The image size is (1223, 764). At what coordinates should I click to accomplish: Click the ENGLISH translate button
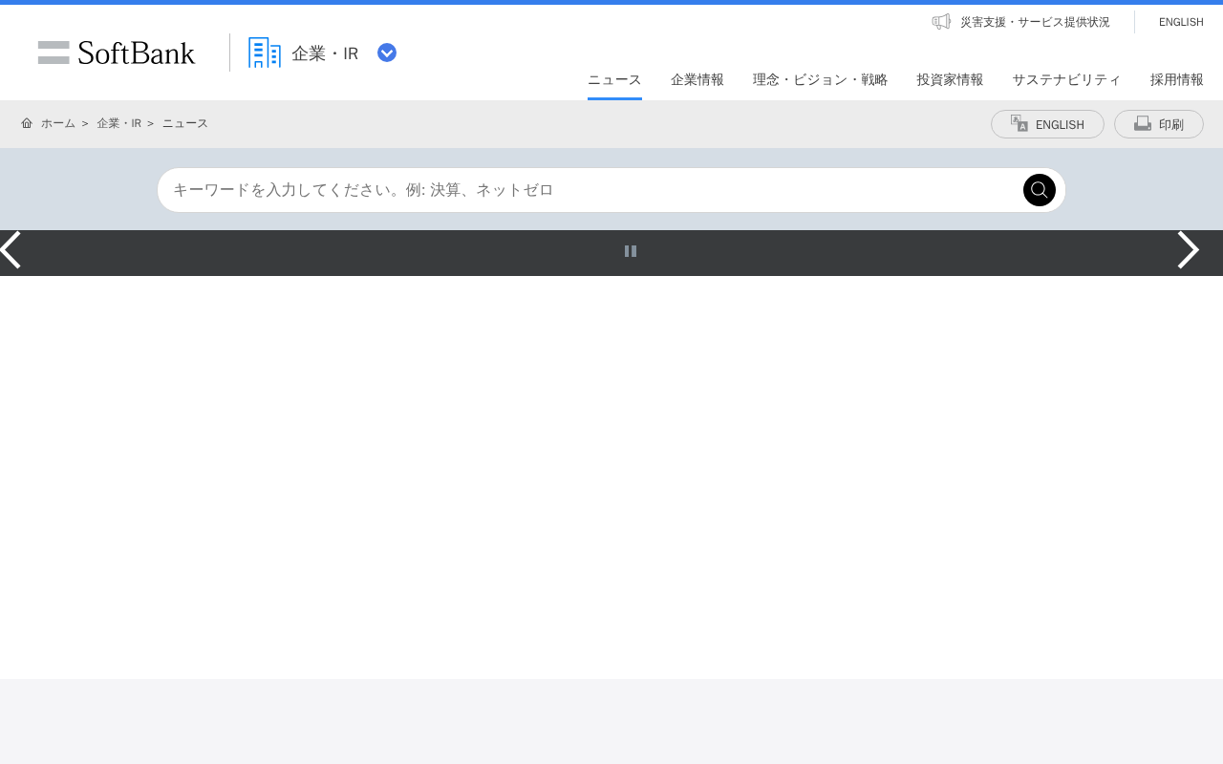[1047, 124]
